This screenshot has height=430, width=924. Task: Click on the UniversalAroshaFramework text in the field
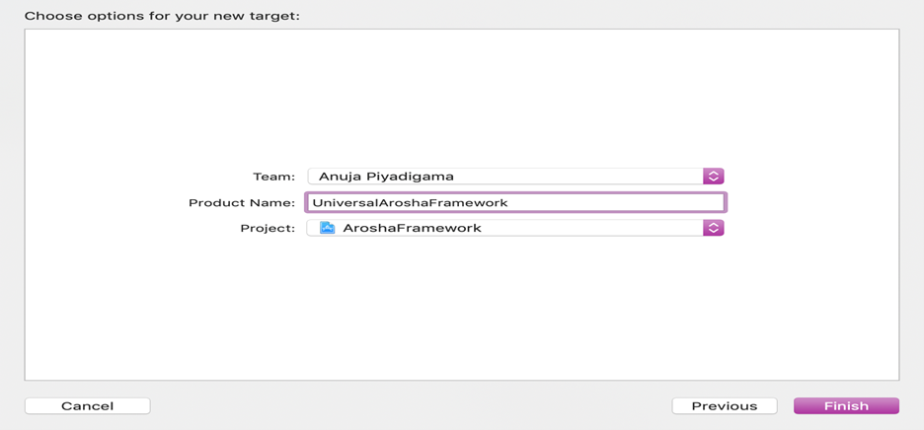(x=410, y=202)
